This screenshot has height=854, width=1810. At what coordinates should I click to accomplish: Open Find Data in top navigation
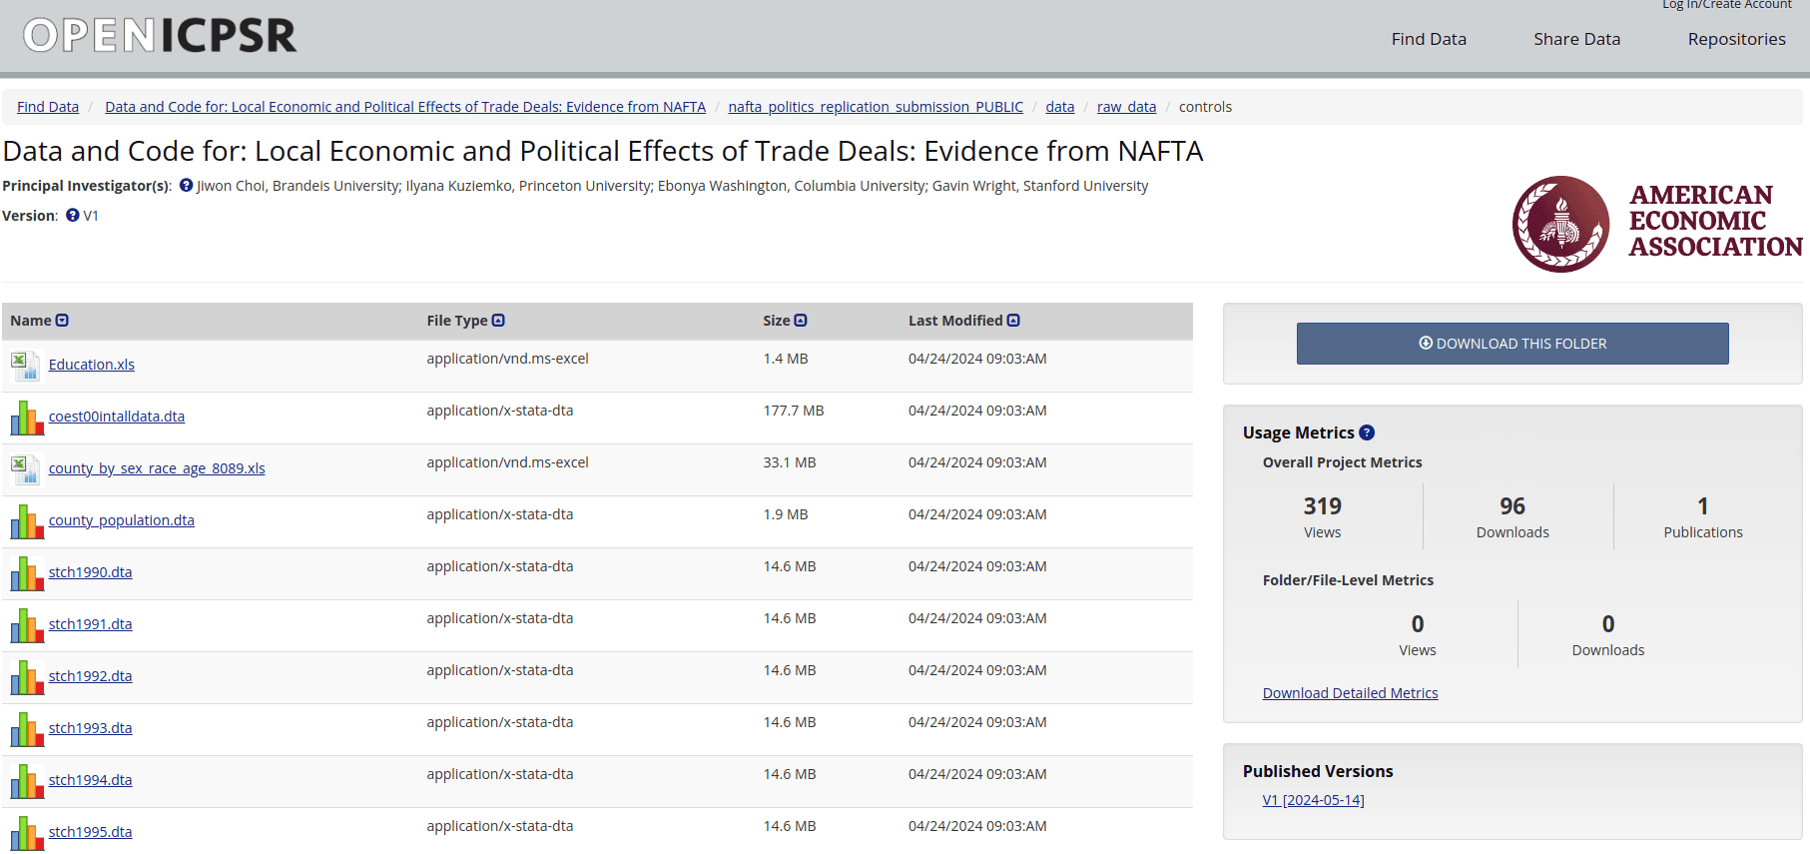[1429, 39]
